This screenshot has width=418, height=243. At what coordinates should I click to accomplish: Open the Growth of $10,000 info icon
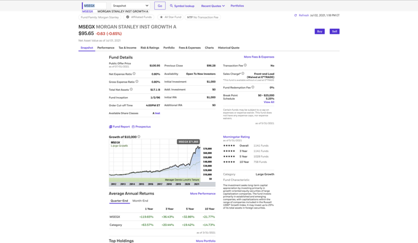coord(139,137)
